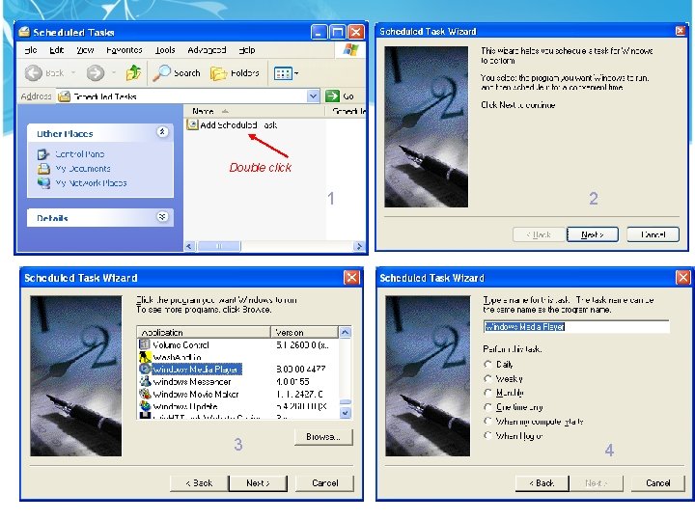695x521 pixels.
Task: Click the horizontal scrollbar left arrow
Action: [x=189, y=246]
